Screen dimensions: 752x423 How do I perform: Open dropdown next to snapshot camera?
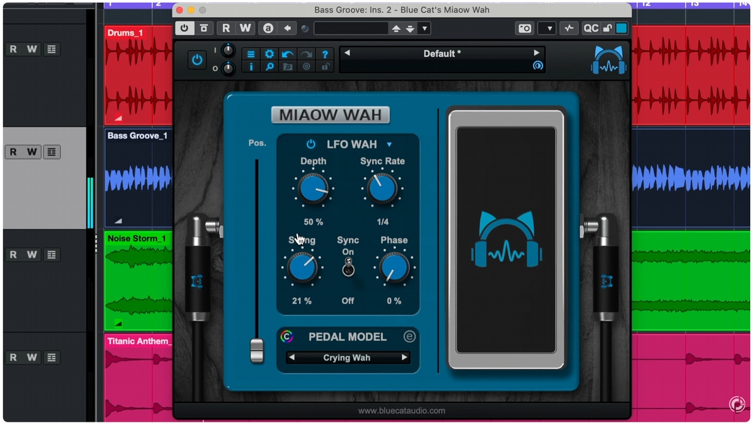pos(546,28)
